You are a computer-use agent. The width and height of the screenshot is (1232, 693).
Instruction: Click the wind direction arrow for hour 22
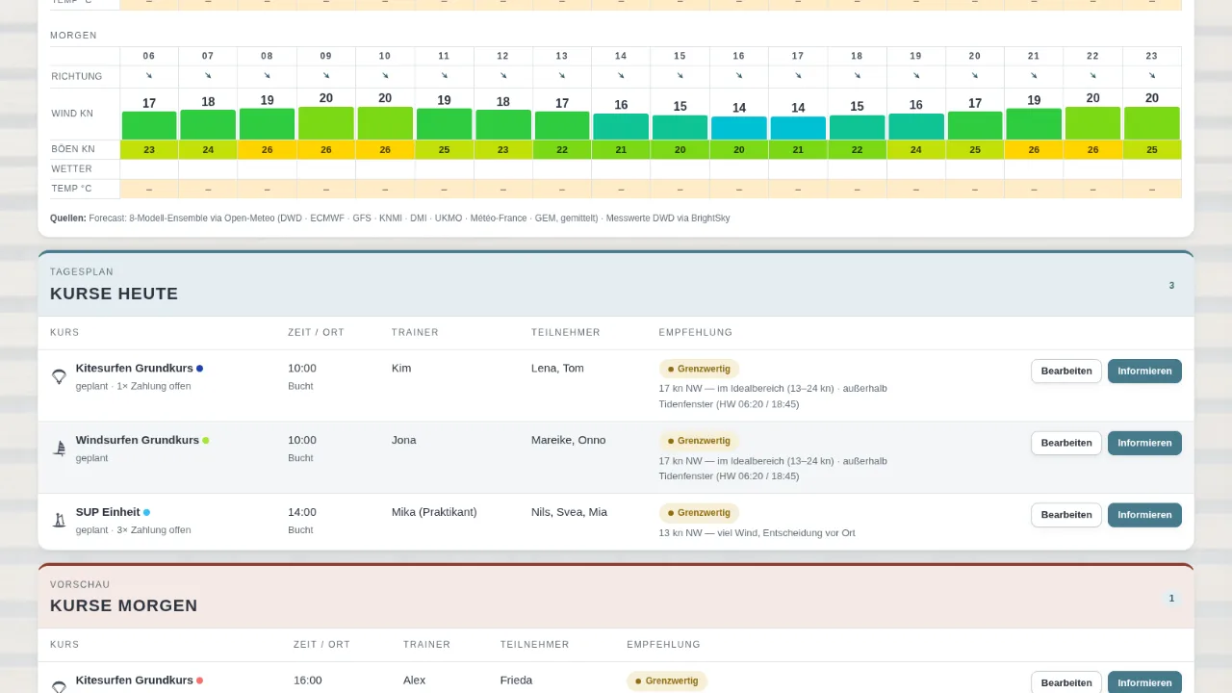(x=1093, y=75)
